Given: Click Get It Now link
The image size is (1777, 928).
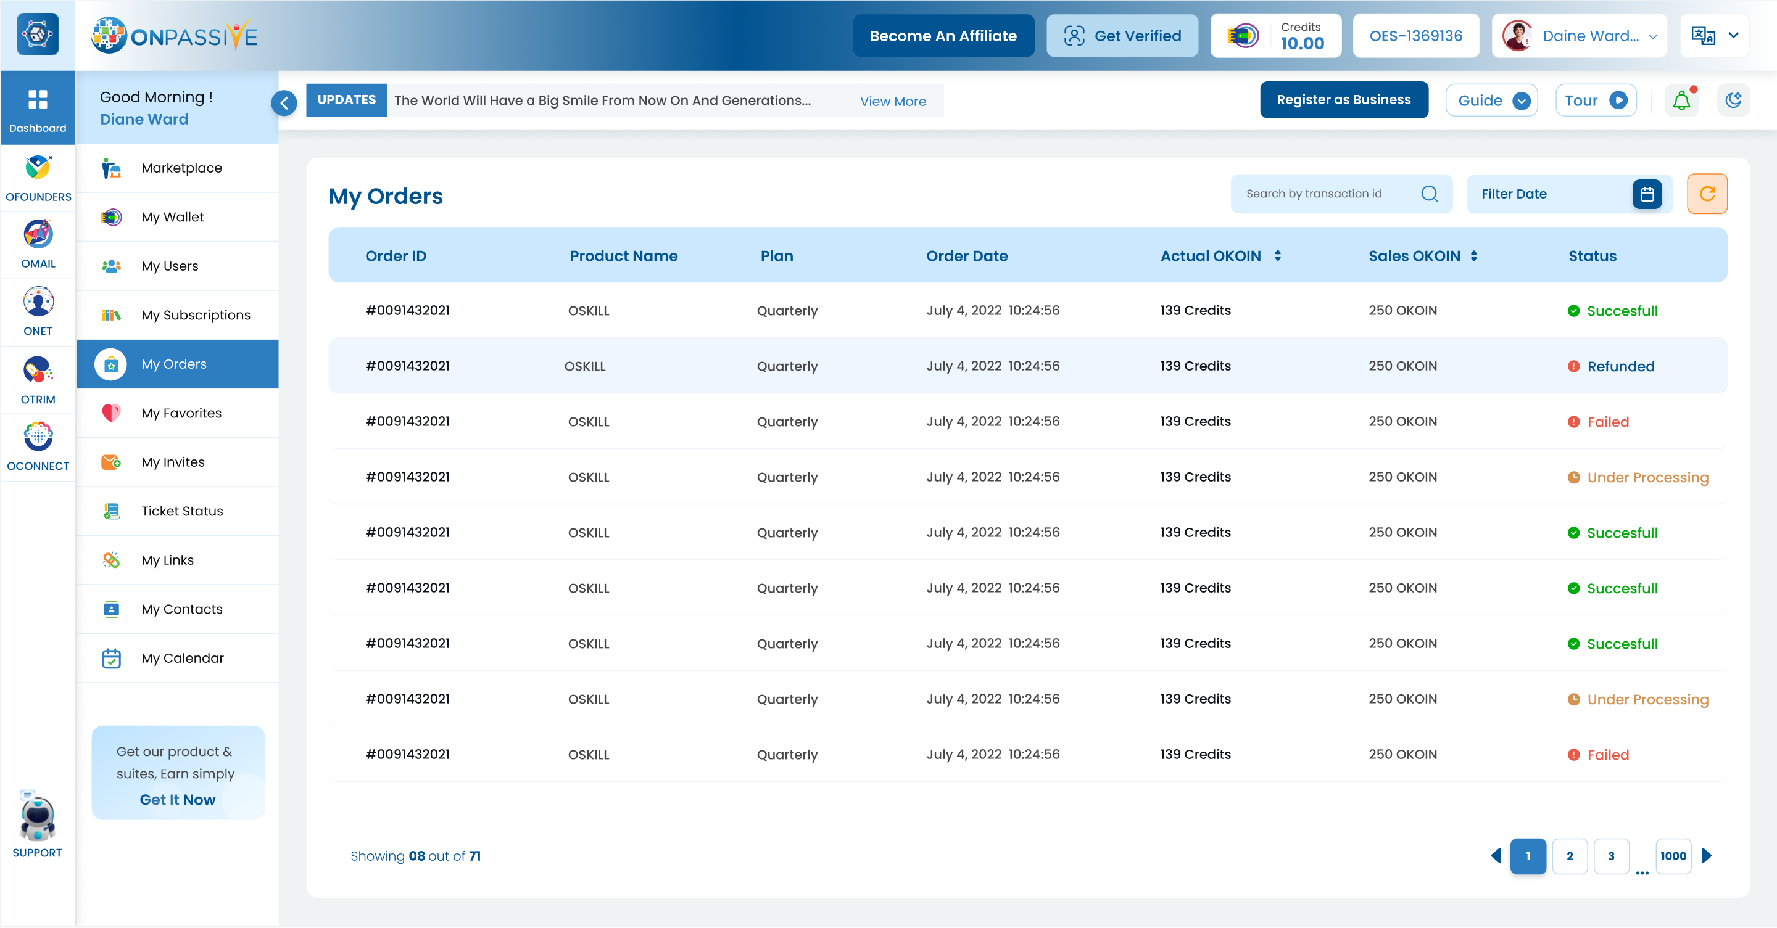Looking at the screenshot, I should tap(177, 799).
